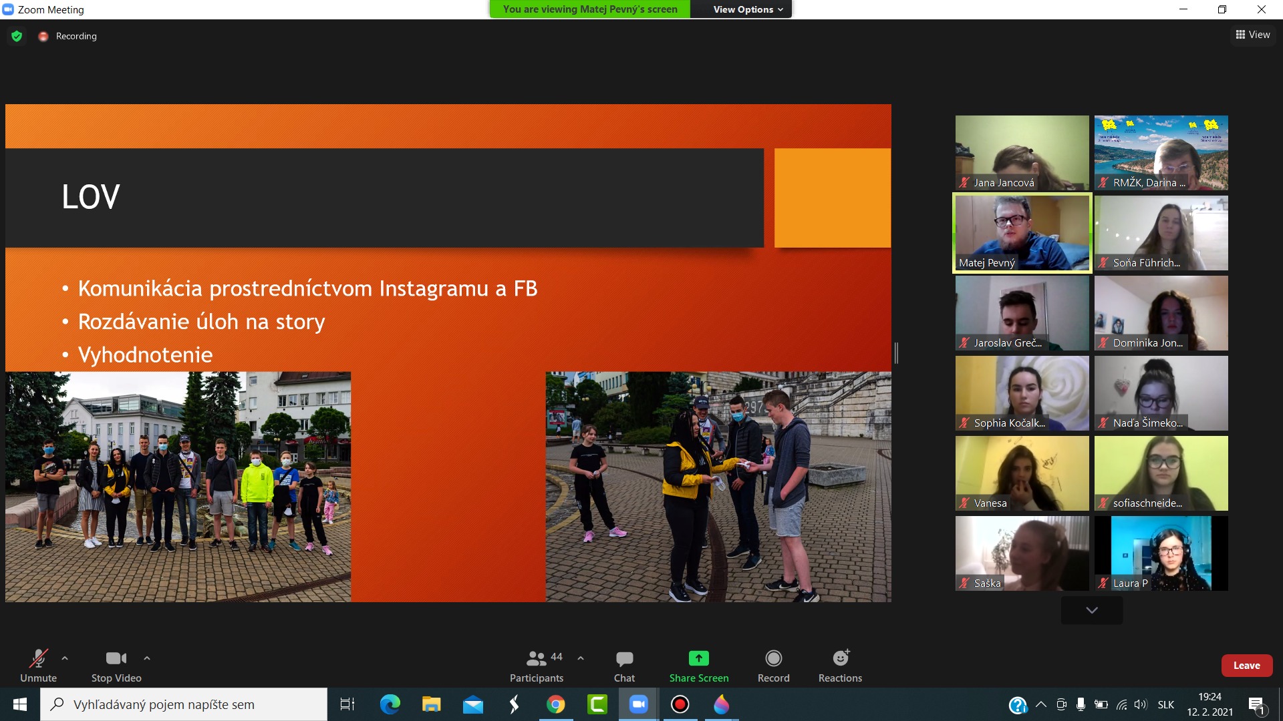Stop the video camera
The image size is (1283, 721).
[x=116, y=666]
